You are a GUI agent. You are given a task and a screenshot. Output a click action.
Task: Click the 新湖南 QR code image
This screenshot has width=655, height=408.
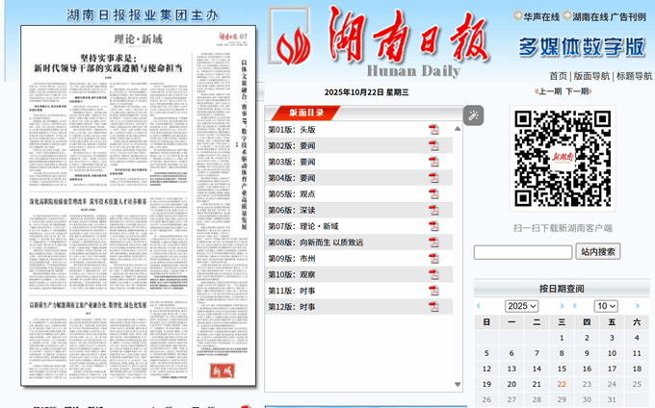coord(563,158)
